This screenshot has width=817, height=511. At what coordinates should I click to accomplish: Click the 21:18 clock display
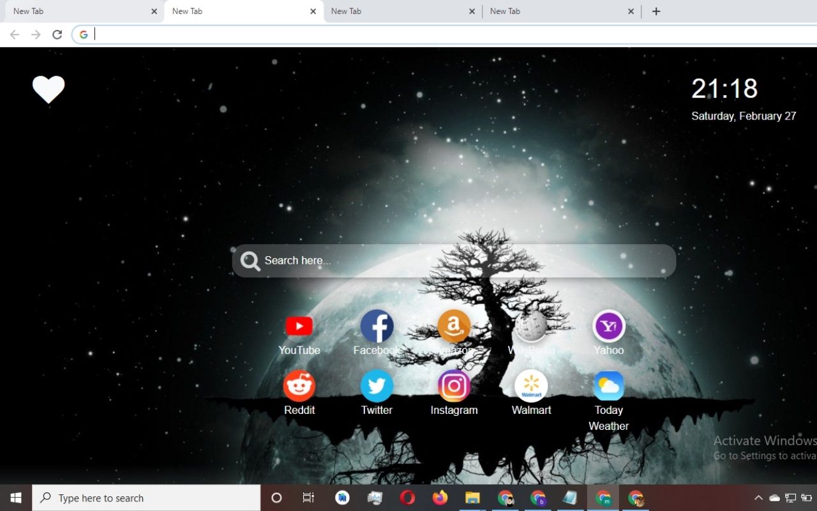[x=724, y=88]
